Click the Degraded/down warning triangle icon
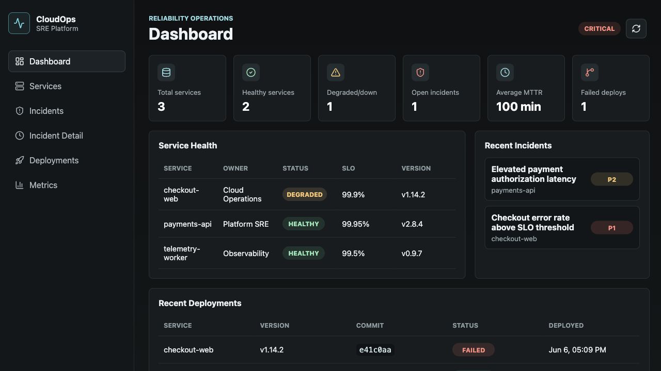This screenshot has height=371, width=661. click(x=336, y=73)
